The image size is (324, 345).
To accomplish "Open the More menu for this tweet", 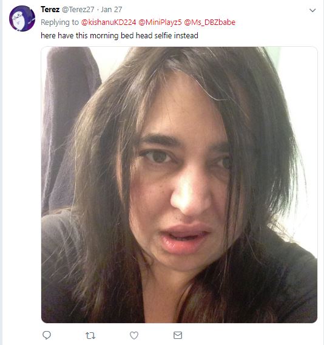I will click(x=312, y=10).
